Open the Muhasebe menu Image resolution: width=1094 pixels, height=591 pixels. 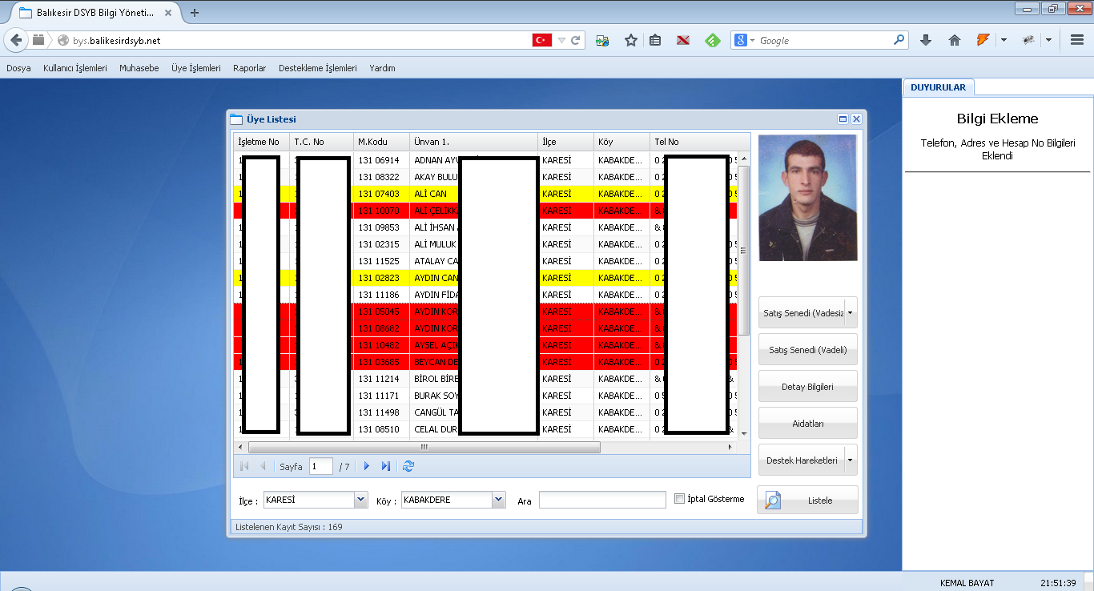pyautogui.click(x=139, y=68)
